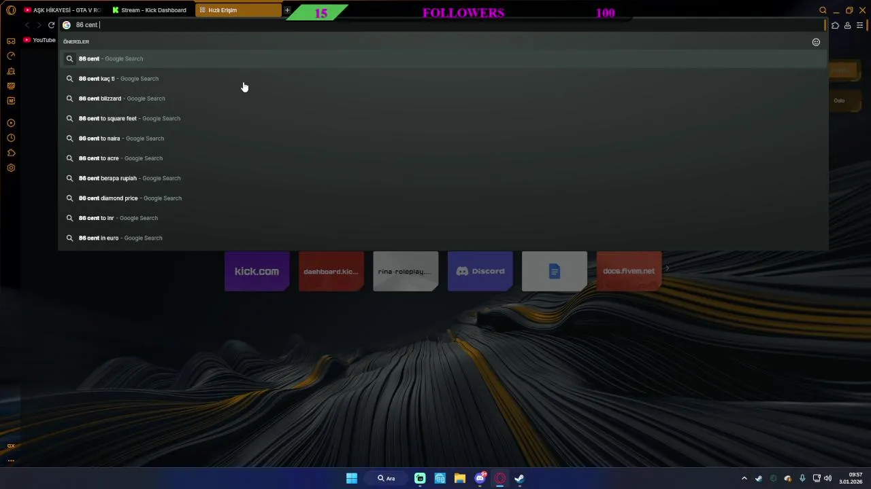Click the Google search engine icon
This screenshot has height=489, width=871.
click(x=67, y=25)
